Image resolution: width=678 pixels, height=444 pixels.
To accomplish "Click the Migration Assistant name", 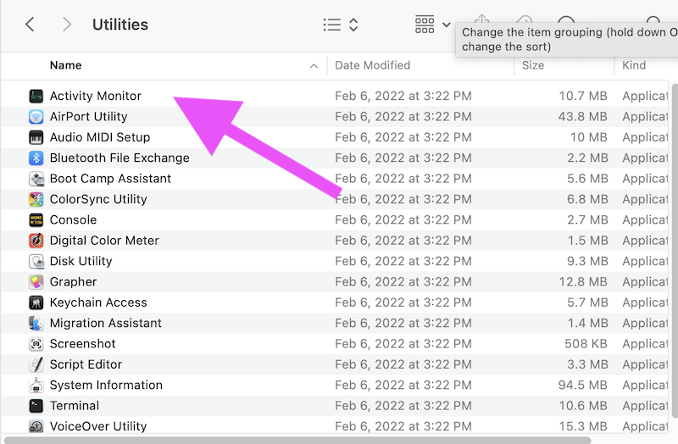I will tap(105, 324).
